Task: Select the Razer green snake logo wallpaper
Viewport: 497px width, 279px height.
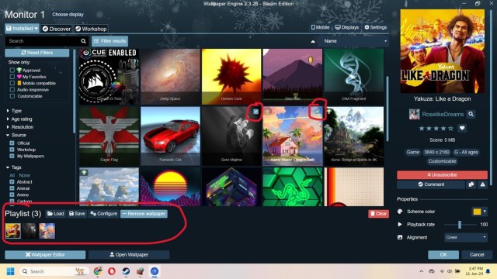Action: 293,187
